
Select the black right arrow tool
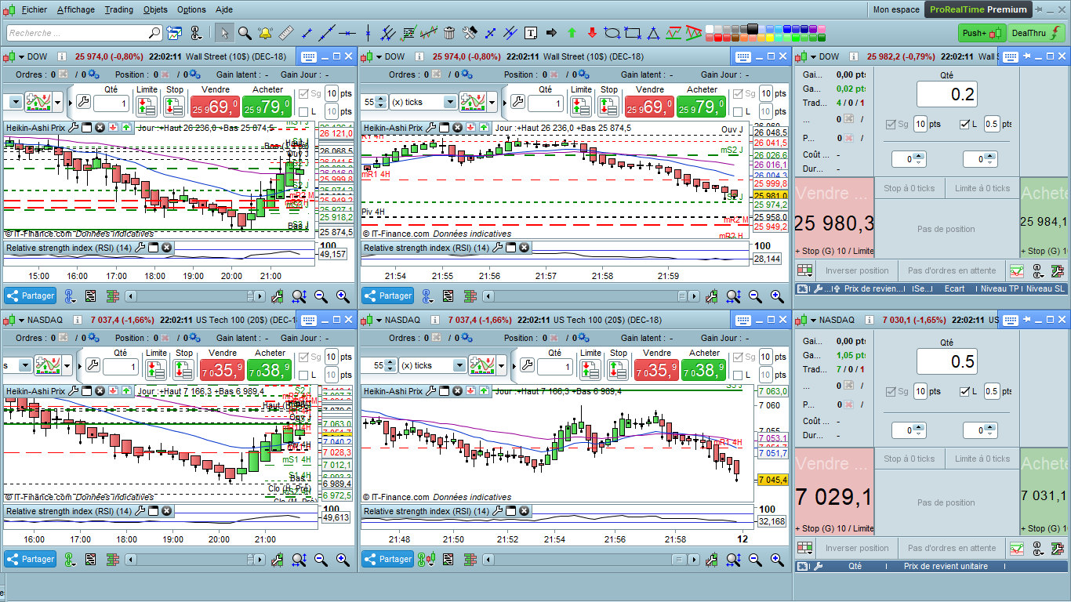point(551,33)
